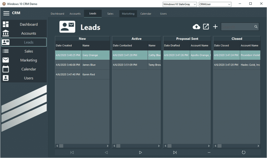The height and width of the screenshot is (158, 267).
Task: Click the search magnifier icon
Action: point(256,27)
